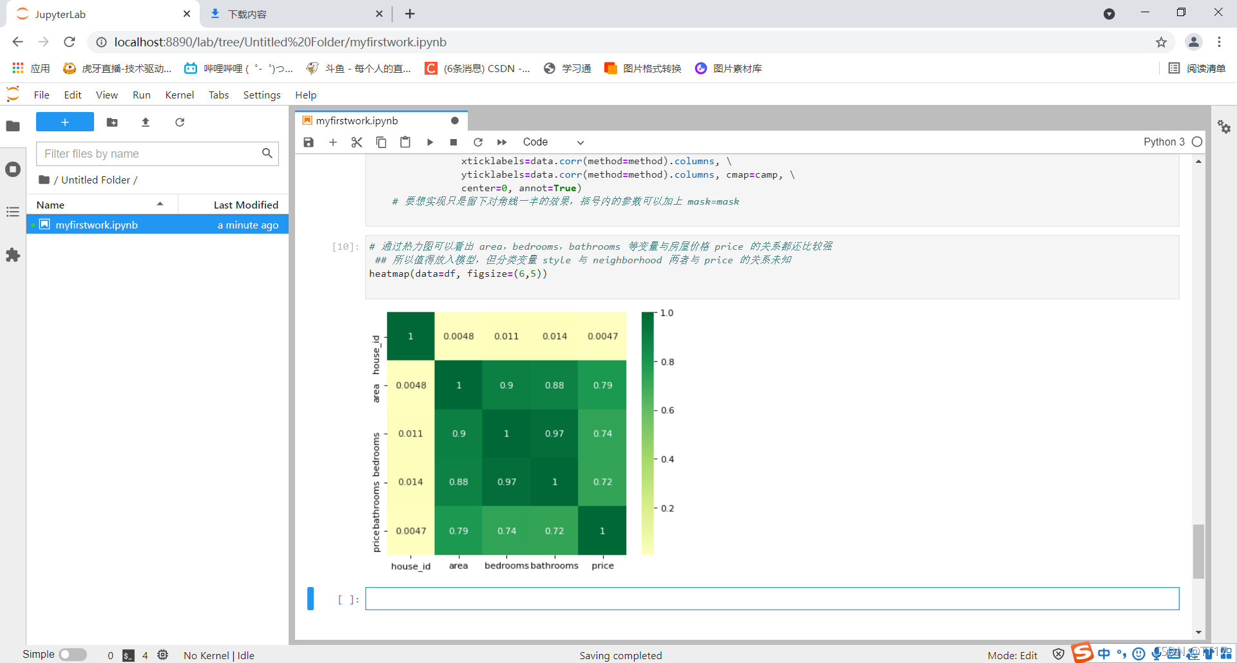
Task: Click the notebook scroll down arrow
Action: pyautogui.click(x=1198, y=633)
